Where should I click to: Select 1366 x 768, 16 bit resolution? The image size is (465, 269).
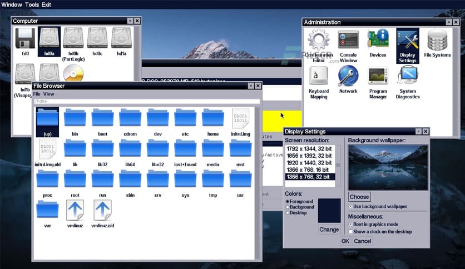309,170
